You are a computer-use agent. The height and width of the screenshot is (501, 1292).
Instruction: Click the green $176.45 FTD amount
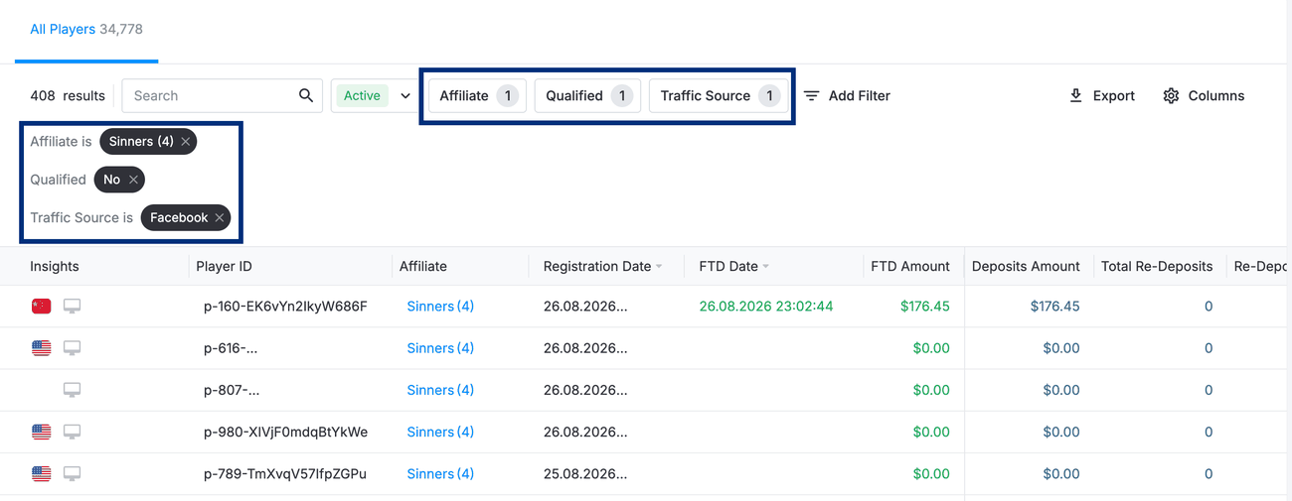[925, 307]
